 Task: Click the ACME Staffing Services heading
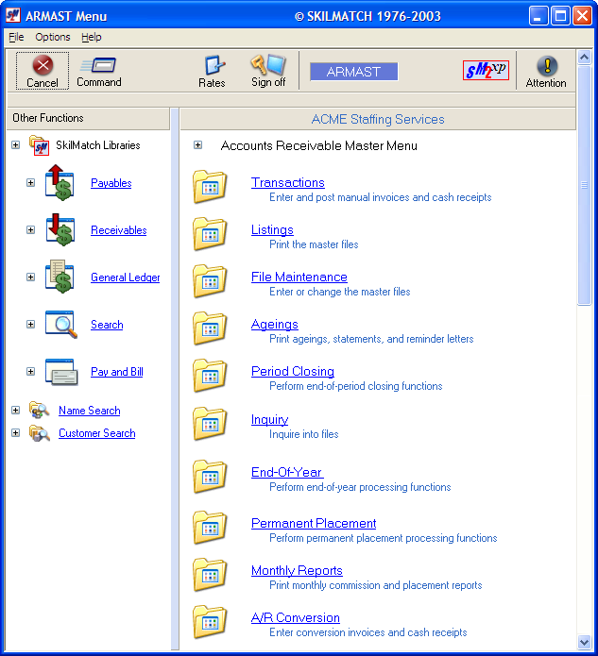(x=378, y=119)
